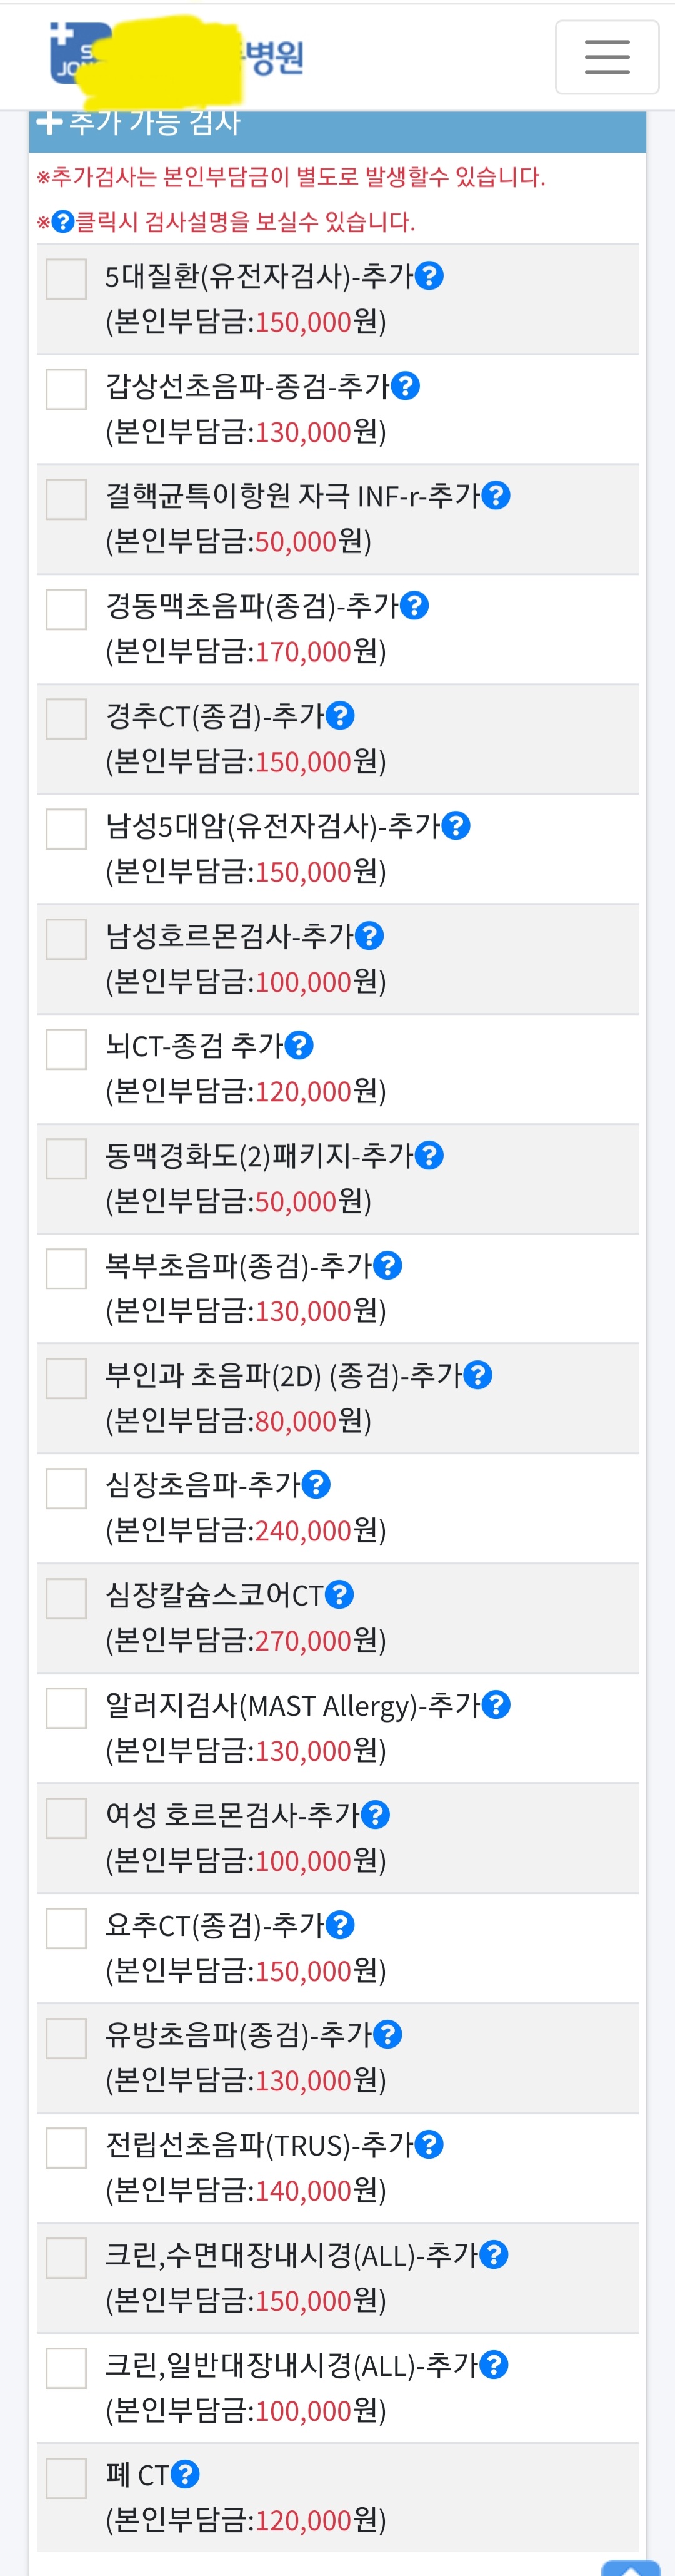
Task: Check 크린,수면대장내시경(ALL) option
Action: click(67, 2258)
